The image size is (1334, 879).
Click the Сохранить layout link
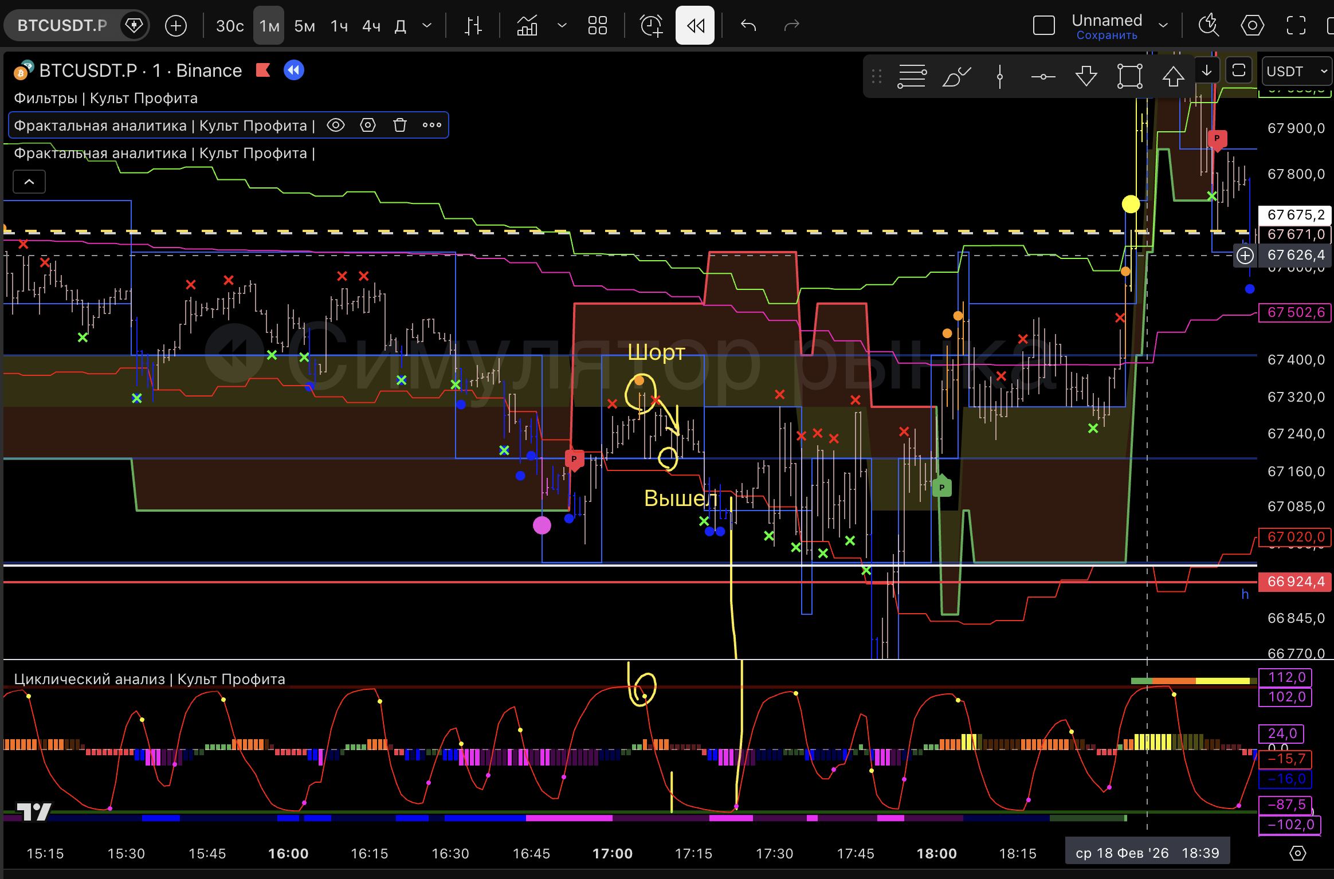click(x=1107, y=36)
